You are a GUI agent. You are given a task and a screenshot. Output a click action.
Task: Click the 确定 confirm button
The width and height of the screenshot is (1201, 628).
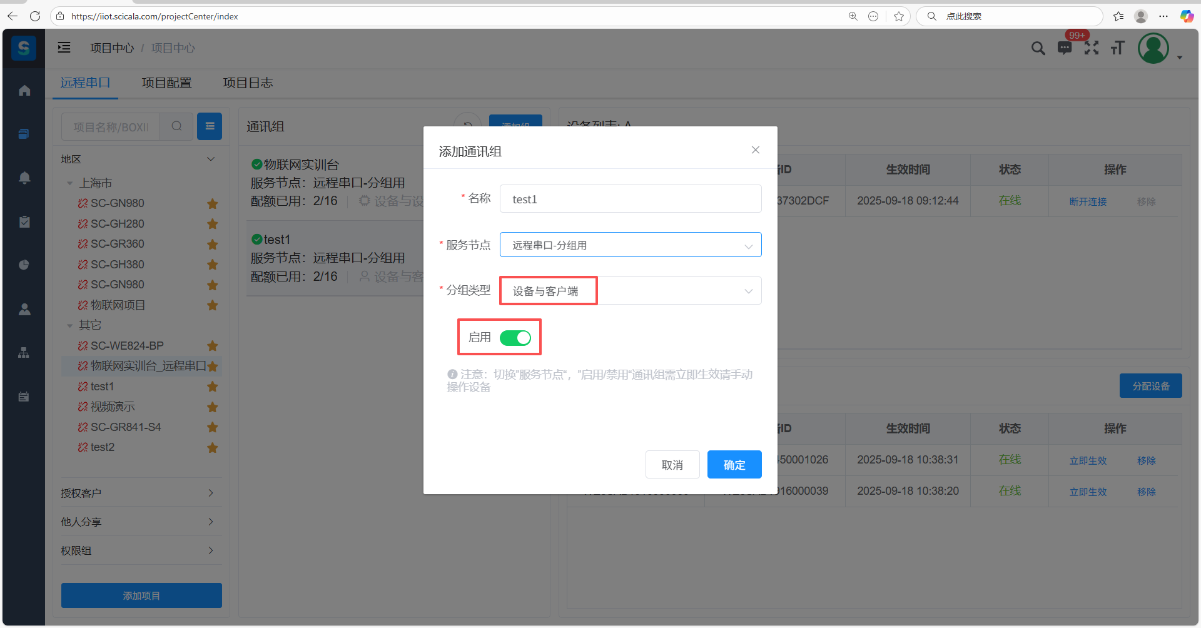click(x=734, y=465)
